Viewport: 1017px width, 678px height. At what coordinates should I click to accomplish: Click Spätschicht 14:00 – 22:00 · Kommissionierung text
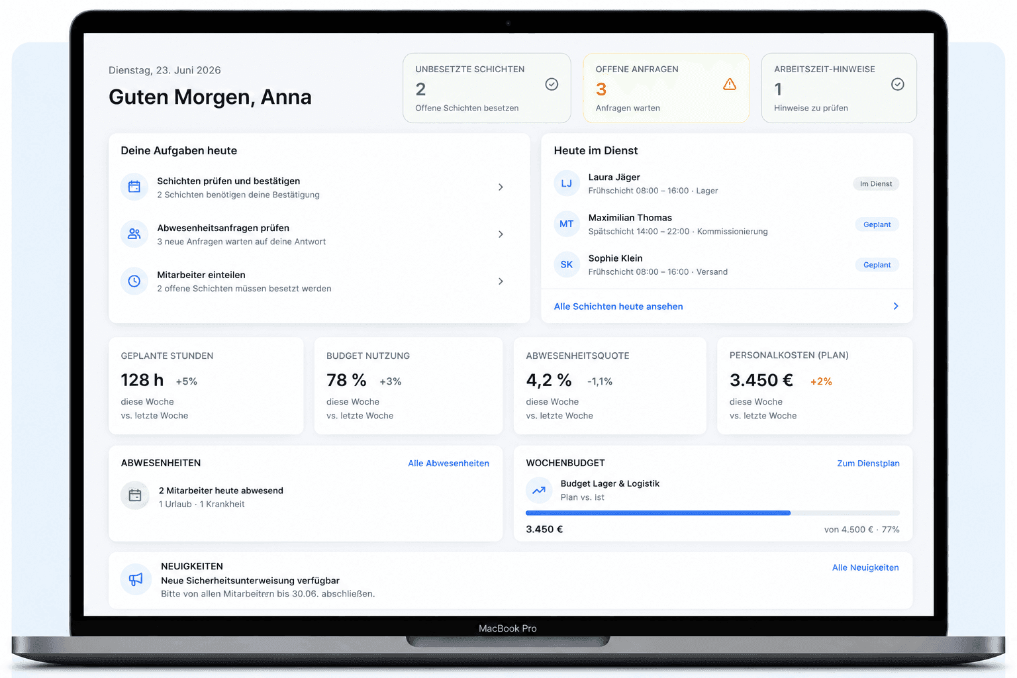678,232
